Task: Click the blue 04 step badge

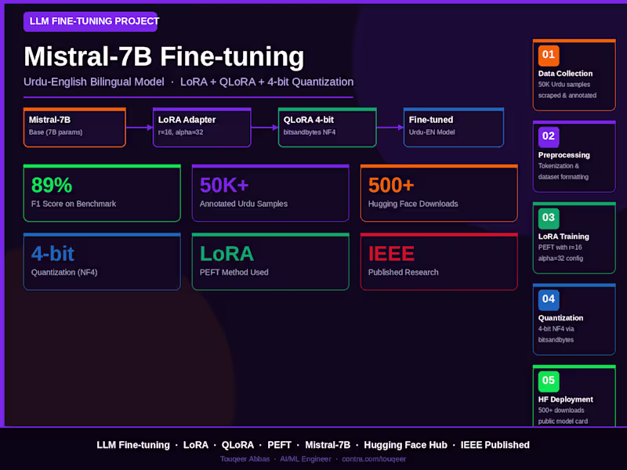Action: 548,300
